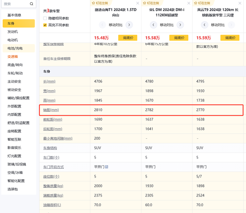Click the 捷途山海T1 2024款 model title
Image resolution: width=246 pixels, height=213 pixels.
coord(116,12)
